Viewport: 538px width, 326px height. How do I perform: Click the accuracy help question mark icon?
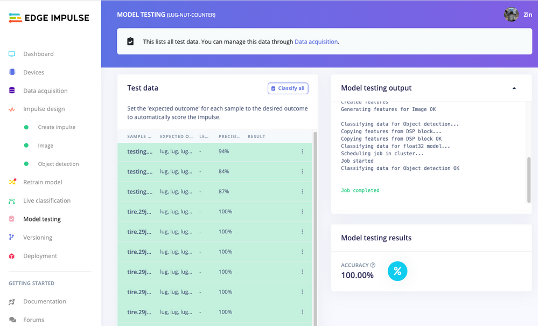pyautogui.click(x=373, y=265)
